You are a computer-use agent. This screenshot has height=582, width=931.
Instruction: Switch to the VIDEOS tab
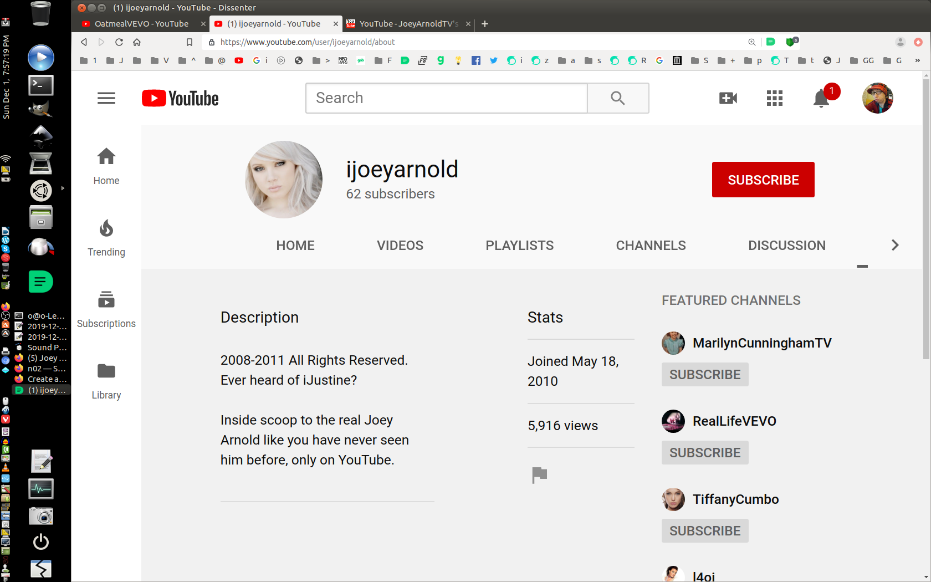tap(400, 245)
